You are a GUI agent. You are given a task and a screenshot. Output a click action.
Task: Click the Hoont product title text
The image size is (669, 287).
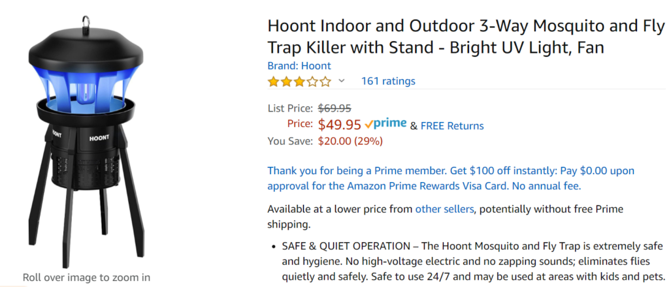466,37
